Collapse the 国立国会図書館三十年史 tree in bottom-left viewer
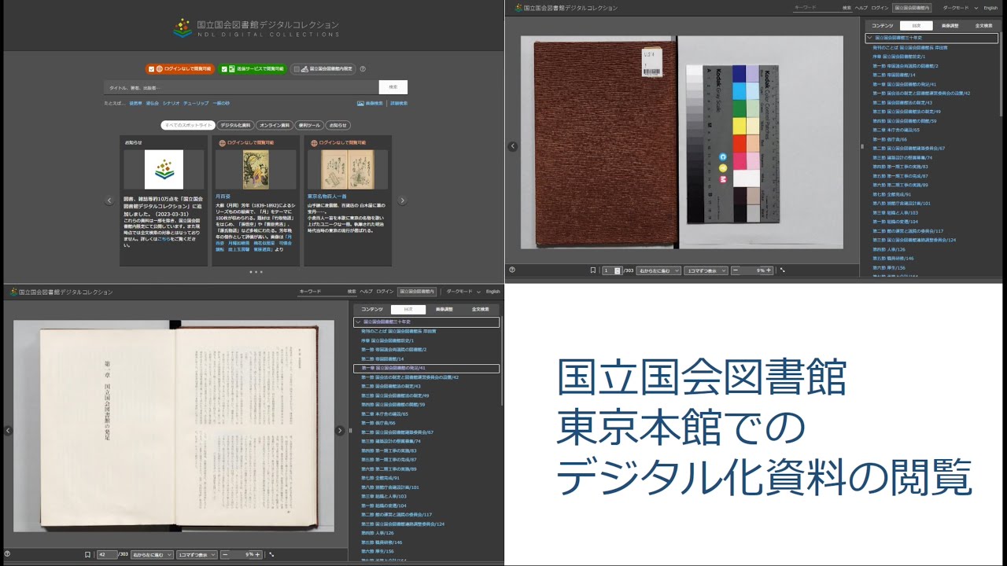This screenshot has height=566, width=1007. pyautogui.click(x=359, y=322)
